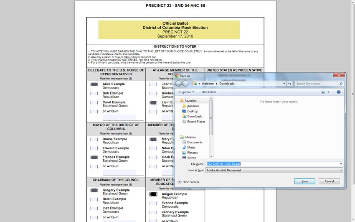Toggle oval for Gregory Example
The image size is (355, 222).
tap(94, 190)
